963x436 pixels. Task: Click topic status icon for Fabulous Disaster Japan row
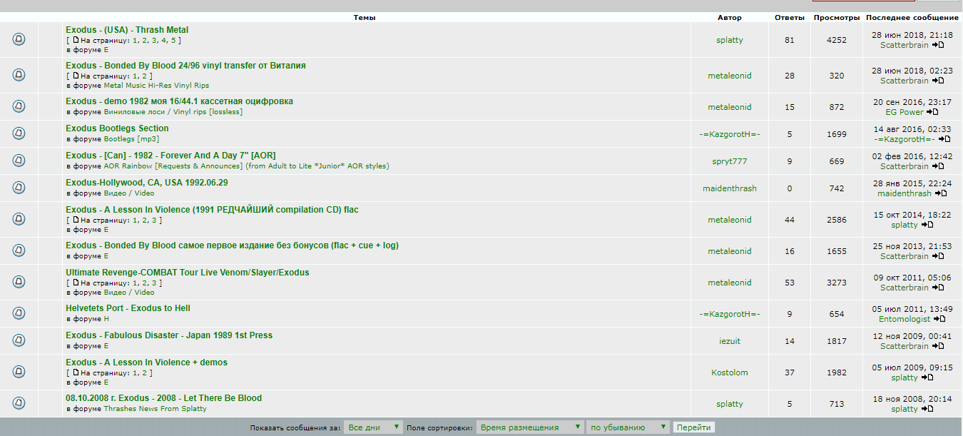[x=19, y=340]
